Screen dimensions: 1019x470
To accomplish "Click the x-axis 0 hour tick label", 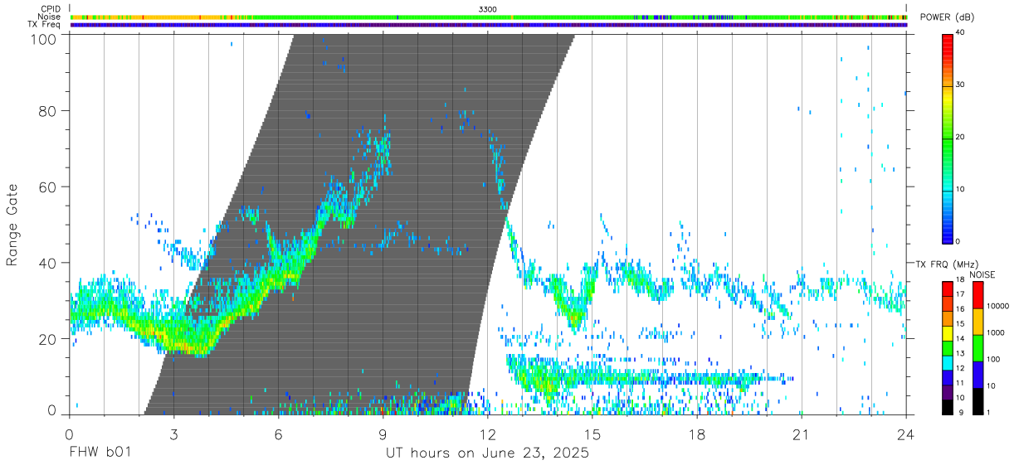I will click(x=69, y=434).
